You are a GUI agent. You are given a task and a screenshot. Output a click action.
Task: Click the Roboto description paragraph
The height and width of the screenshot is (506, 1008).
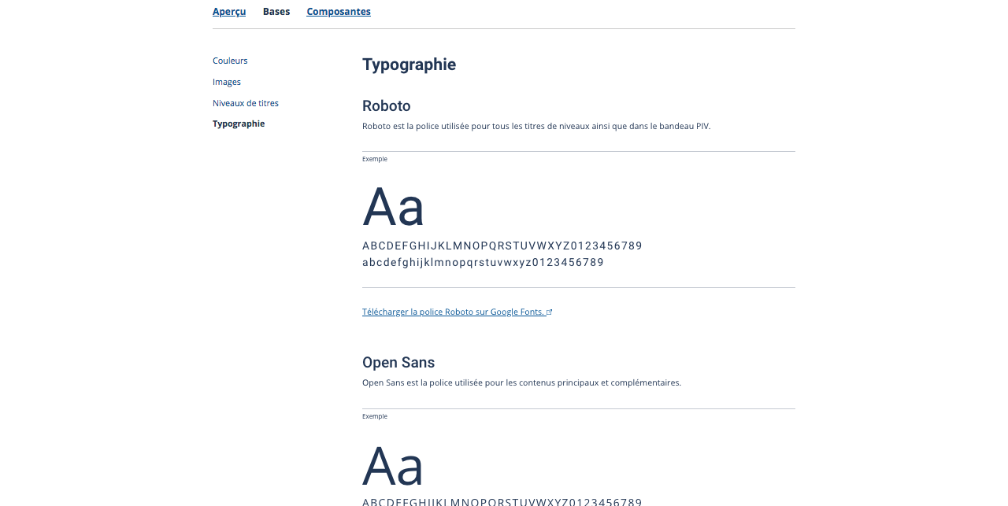(x=536, y=126)
